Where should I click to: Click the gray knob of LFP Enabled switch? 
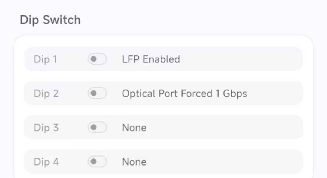point(94,59)
